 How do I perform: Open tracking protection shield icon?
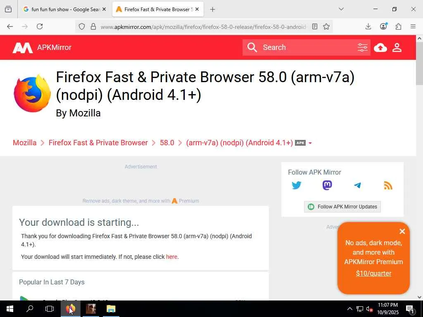click(x=82, y=26)
